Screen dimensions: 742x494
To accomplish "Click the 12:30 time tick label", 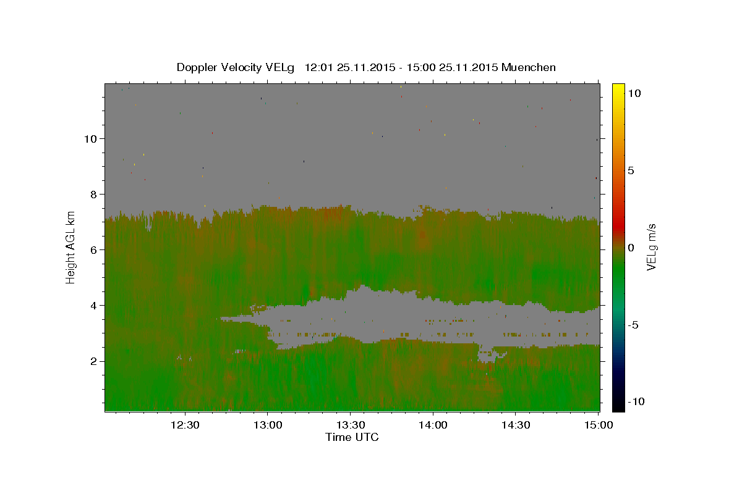I will pyautogui.click(x=185, y=425).
